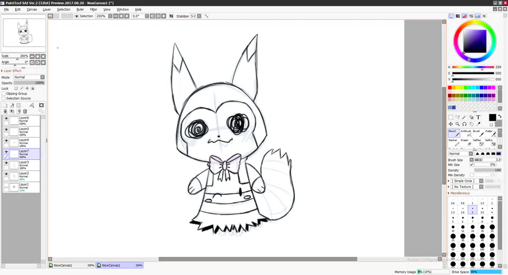Hide Layer6 with its eye icon

point(6,119)
